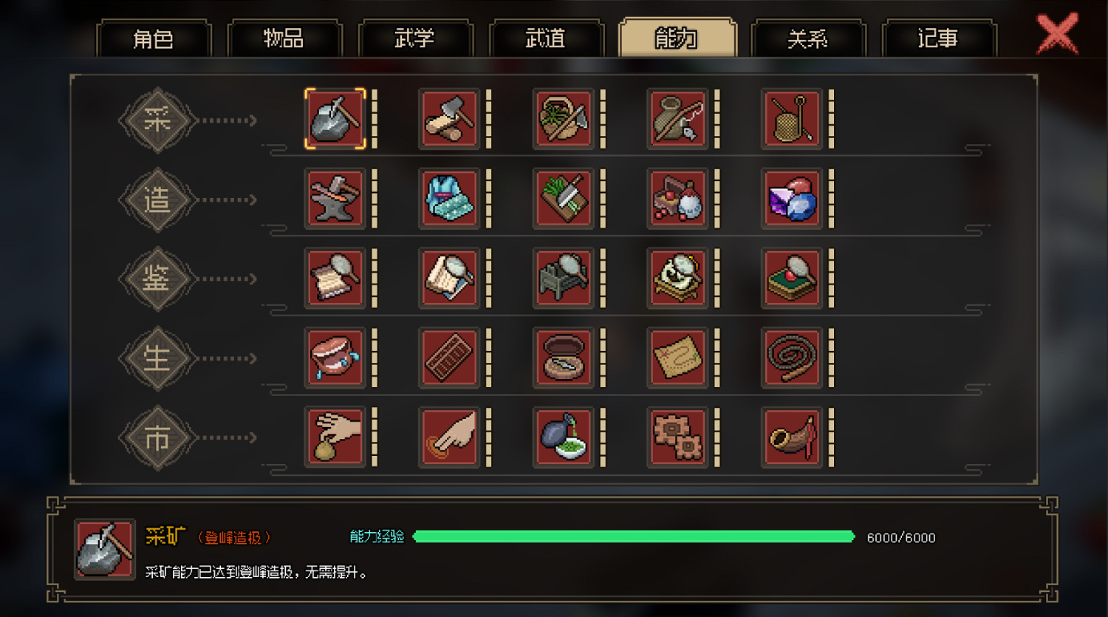Click the 采 category diamond label
This screenshot has height=617, width=1108.
click(157, 120)
